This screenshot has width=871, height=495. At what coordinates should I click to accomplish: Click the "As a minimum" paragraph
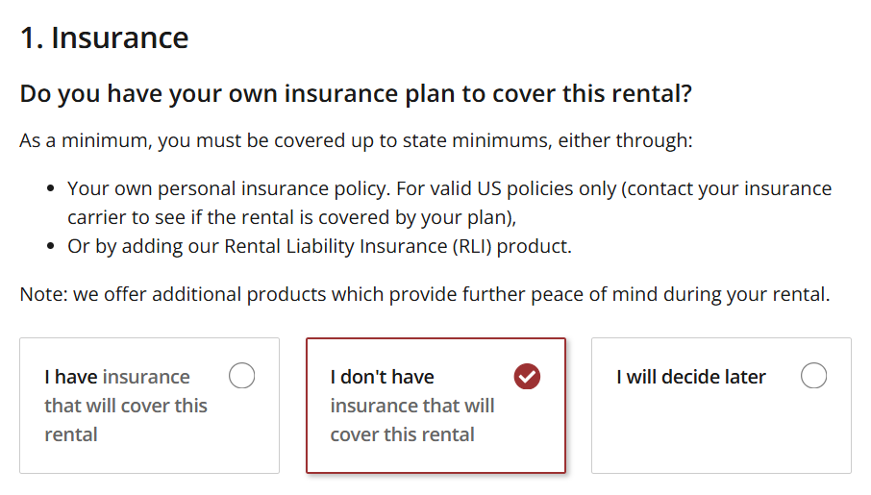[356, 140]
